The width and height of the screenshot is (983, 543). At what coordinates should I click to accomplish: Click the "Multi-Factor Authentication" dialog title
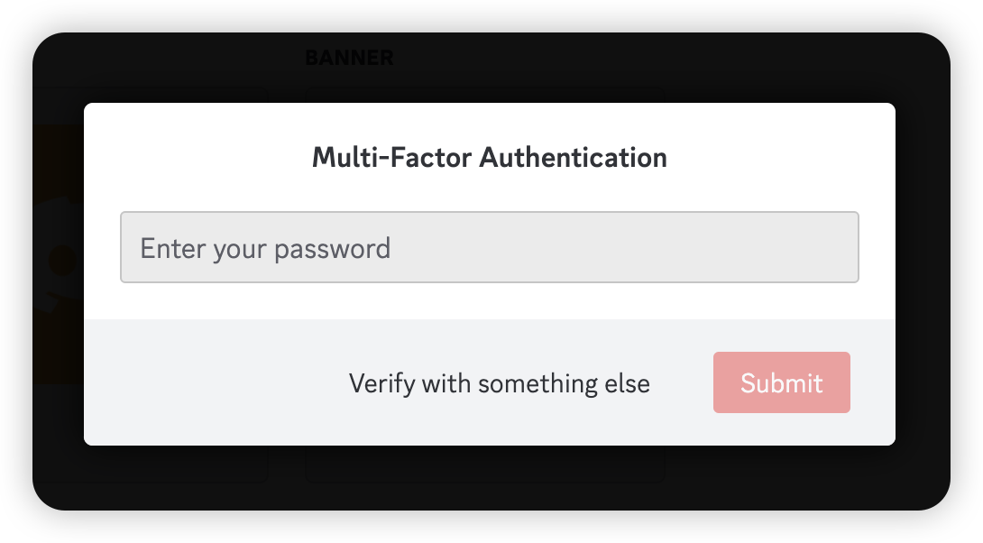coord(489,158)
